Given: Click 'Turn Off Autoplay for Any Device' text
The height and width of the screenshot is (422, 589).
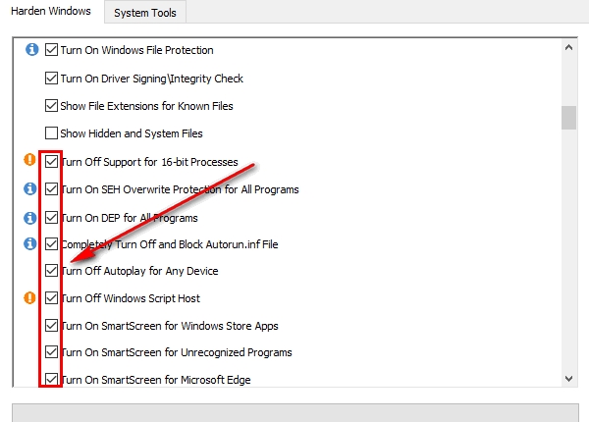Looking at the screenshot, I should tap(139, 271).
